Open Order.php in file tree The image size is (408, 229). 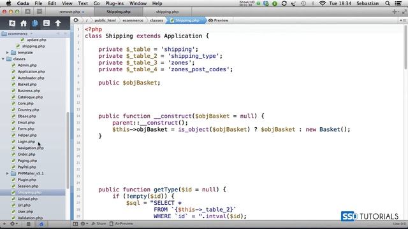tap(26, 154)
